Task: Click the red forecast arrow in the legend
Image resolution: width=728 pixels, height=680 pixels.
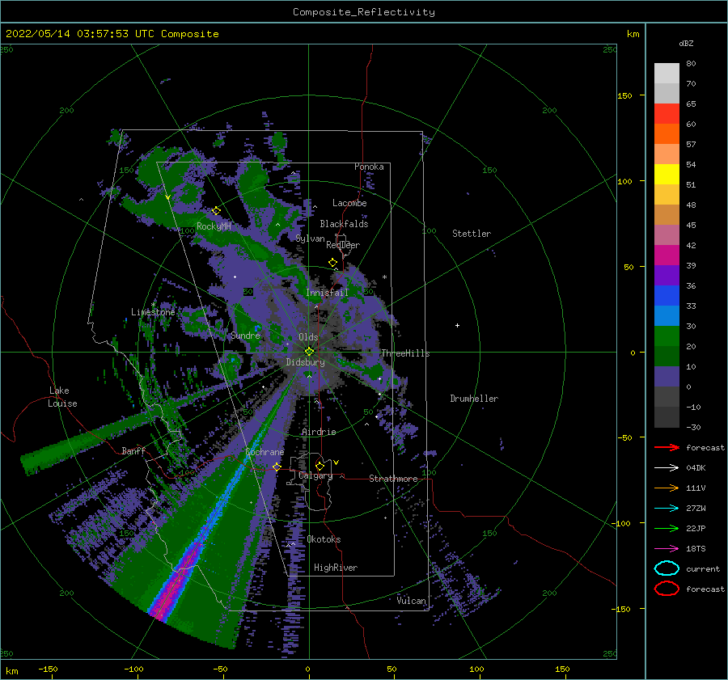Action: pyautogui.click(x=667, y=447)
